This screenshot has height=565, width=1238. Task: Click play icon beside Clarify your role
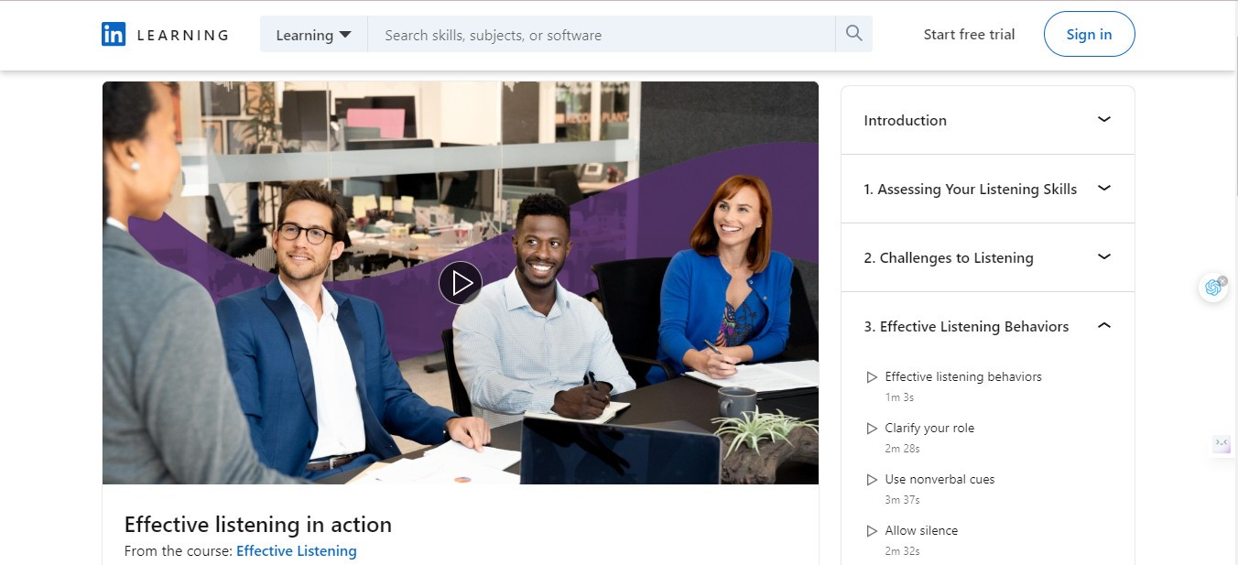[872, 429]
